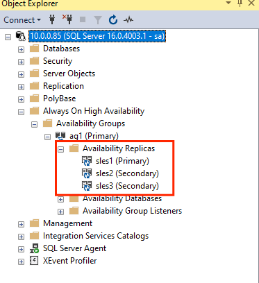Select Availability Groups label
The width and height of the screenshot is (259, 283).
[x=91, y=123]
